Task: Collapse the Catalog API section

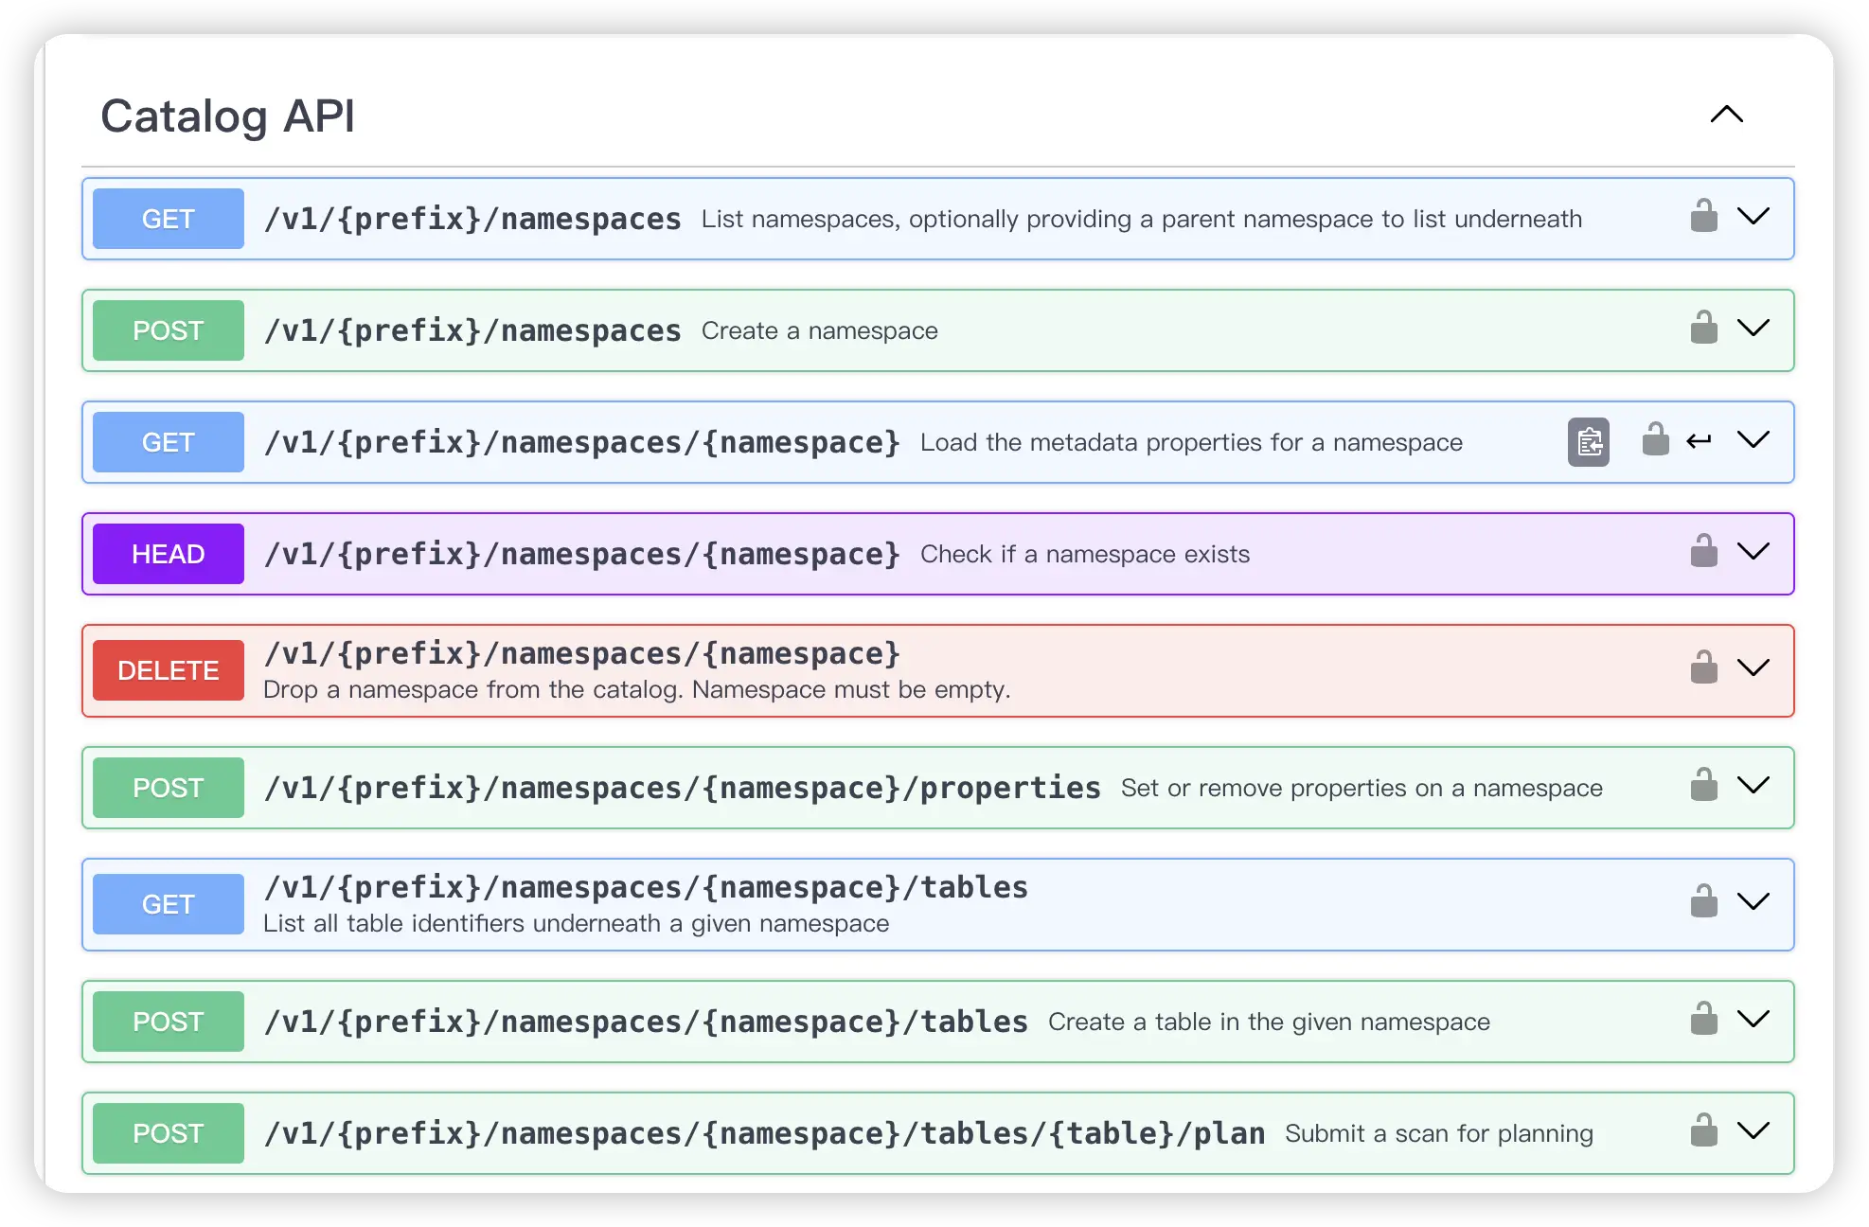Action: [1726, 116]
